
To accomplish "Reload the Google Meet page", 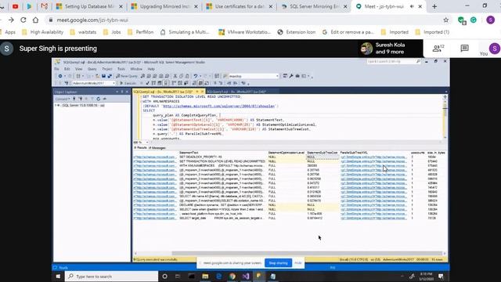I will pyautogui.click(x=23, y=20).
